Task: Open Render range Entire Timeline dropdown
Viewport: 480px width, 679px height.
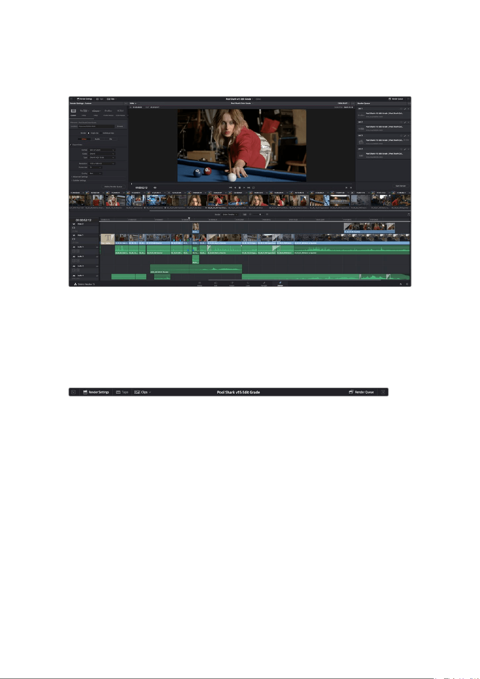Action: coord(230,214)
